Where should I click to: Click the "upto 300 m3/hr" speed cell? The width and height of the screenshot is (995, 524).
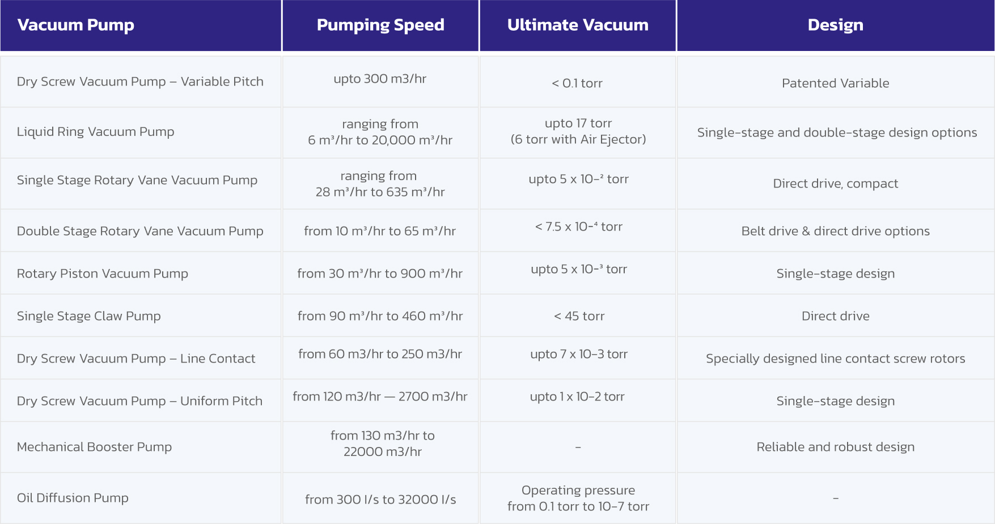coord(380,79)
